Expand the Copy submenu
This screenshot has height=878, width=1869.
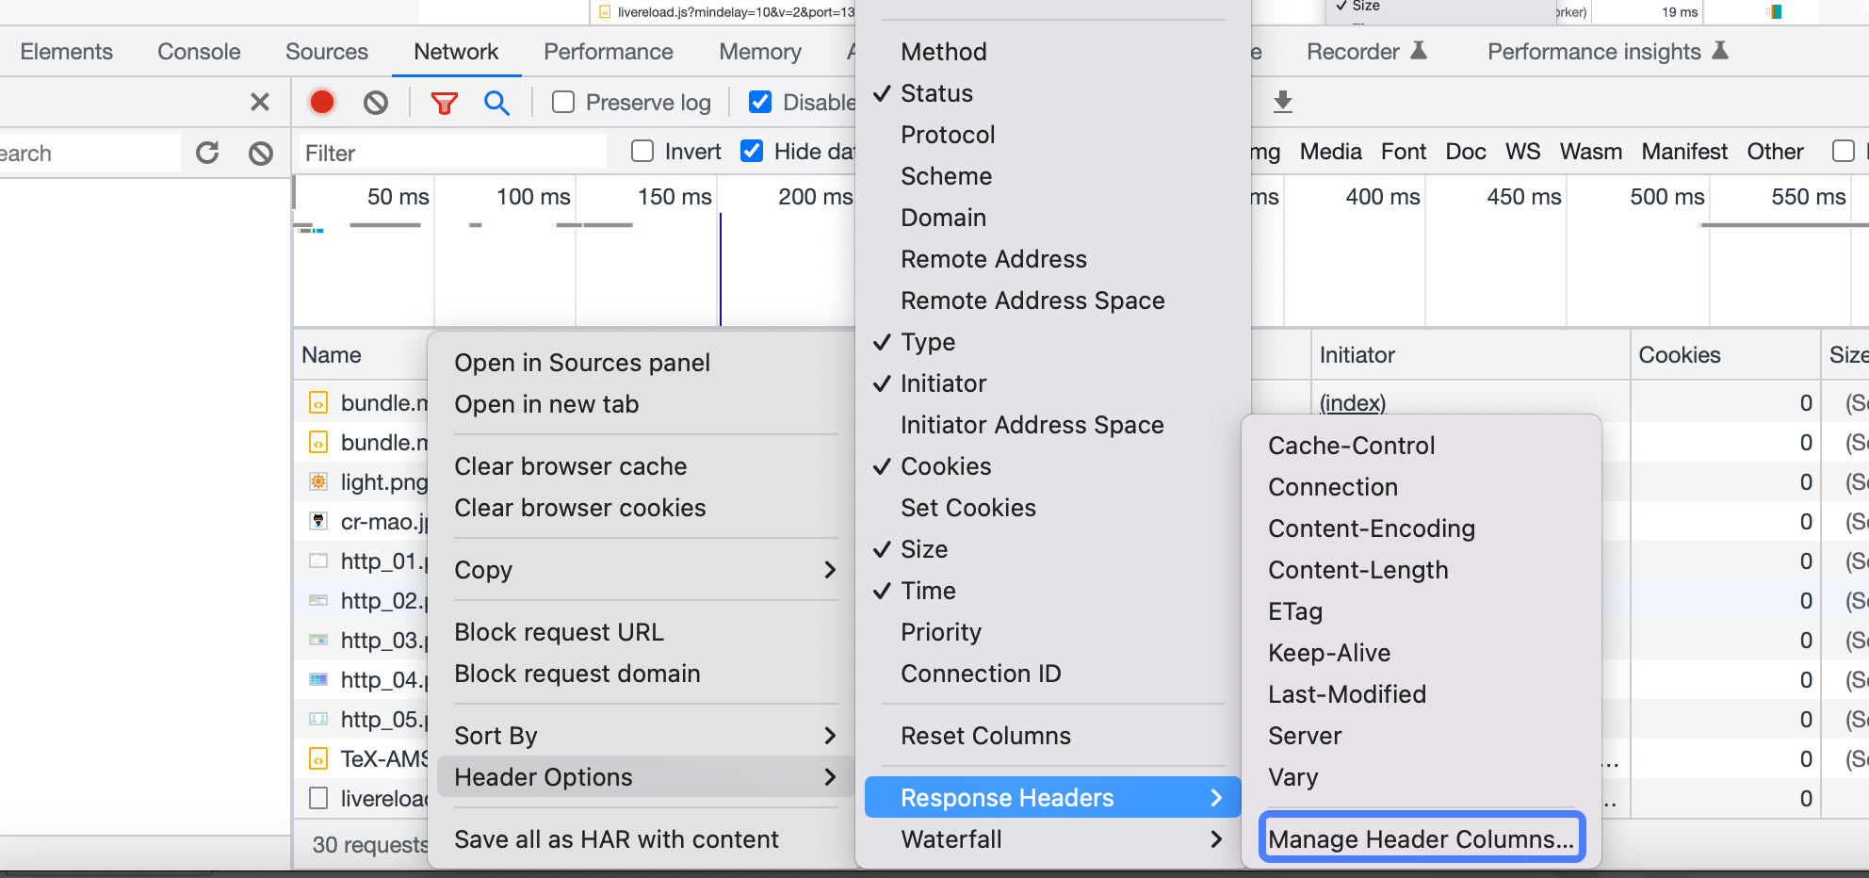[x=645, y=570]
